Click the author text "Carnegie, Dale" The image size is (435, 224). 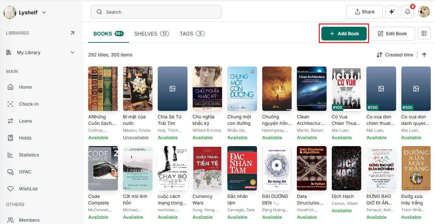(241, 210)
